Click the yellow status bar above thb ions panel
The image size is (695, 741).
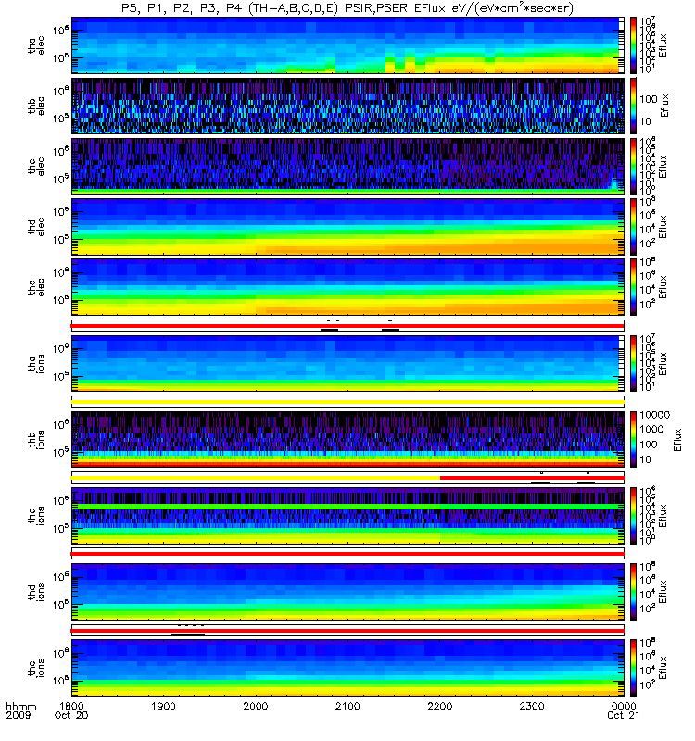tap(347, 402)
